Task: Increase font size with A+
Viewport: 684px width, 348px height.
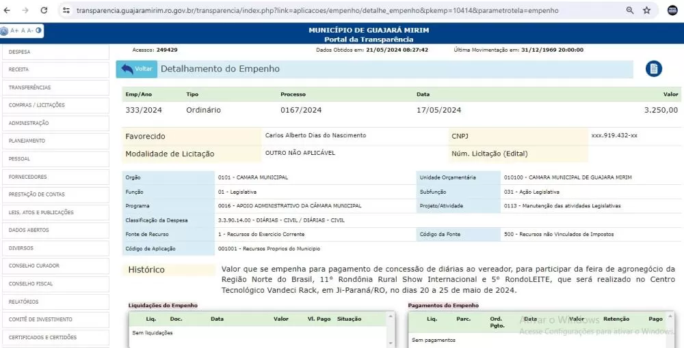Action: click(x=14, y=31)
